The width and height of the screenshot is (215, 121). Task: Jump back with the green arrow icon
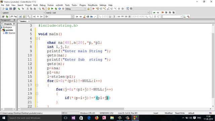[154, 13]
